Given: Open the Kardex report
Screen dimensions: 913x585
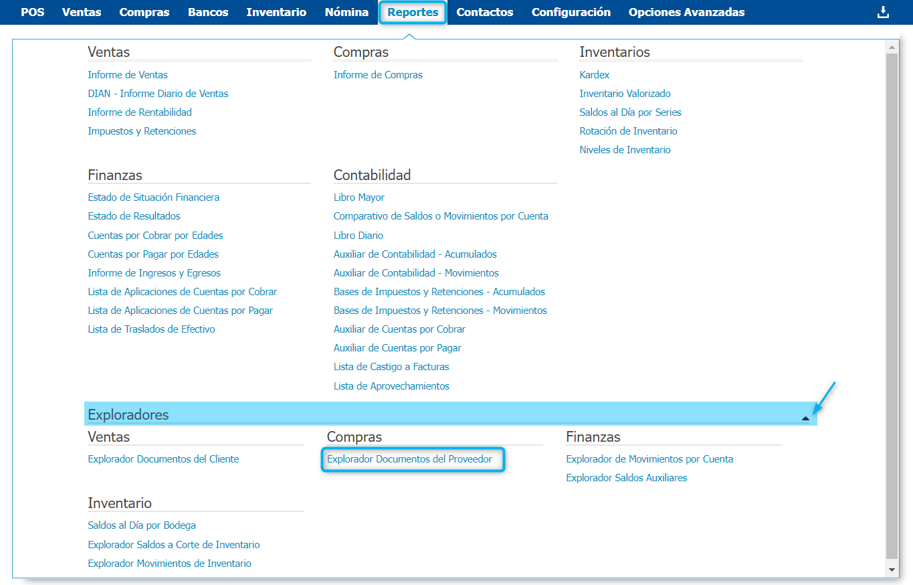Looking at the screenshot, I should (594, 75).
